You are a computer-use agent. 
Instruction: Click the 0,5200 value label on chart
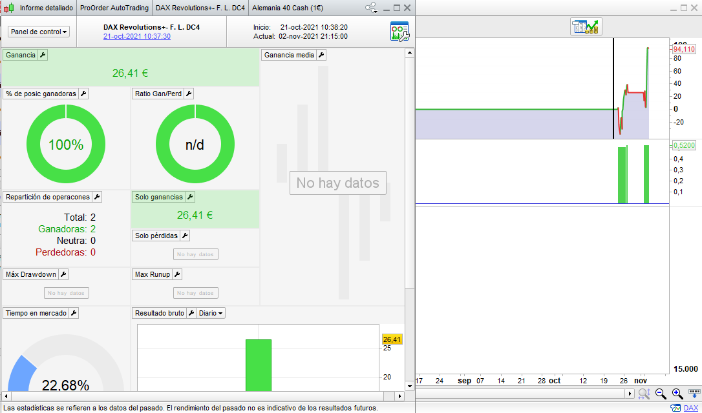[684, 145]
